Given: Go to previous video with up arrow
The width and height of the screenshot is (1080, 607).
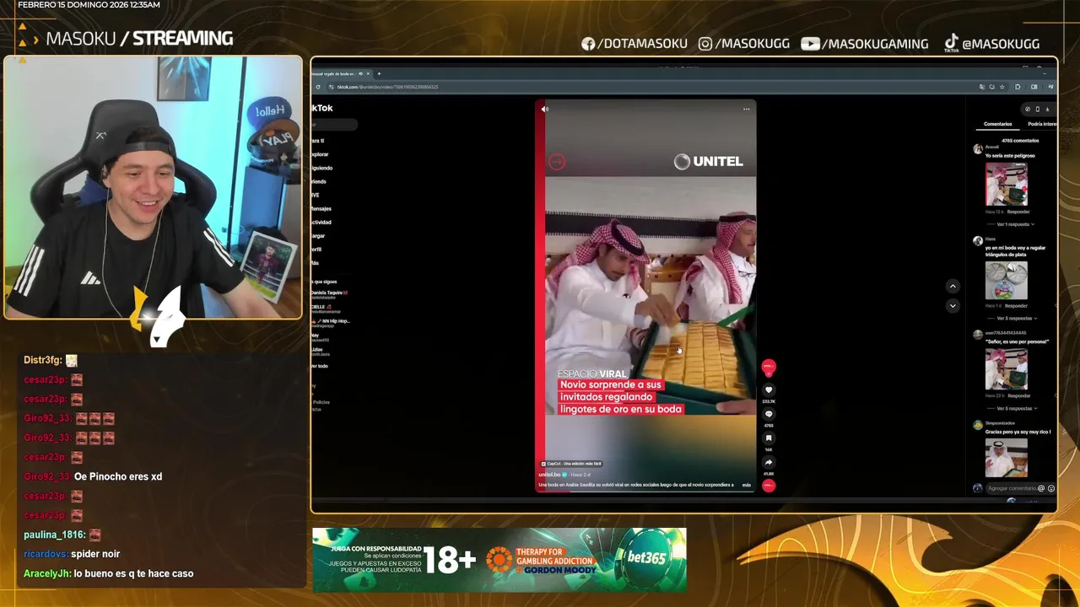Looking at the screenshot, I should 953,286.
